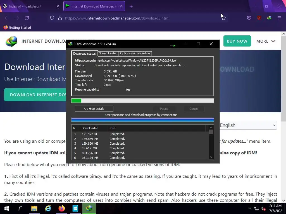Screen dimensions: 286x214
Task: Open the Getting Started bookmark
Action: [17, 28]
